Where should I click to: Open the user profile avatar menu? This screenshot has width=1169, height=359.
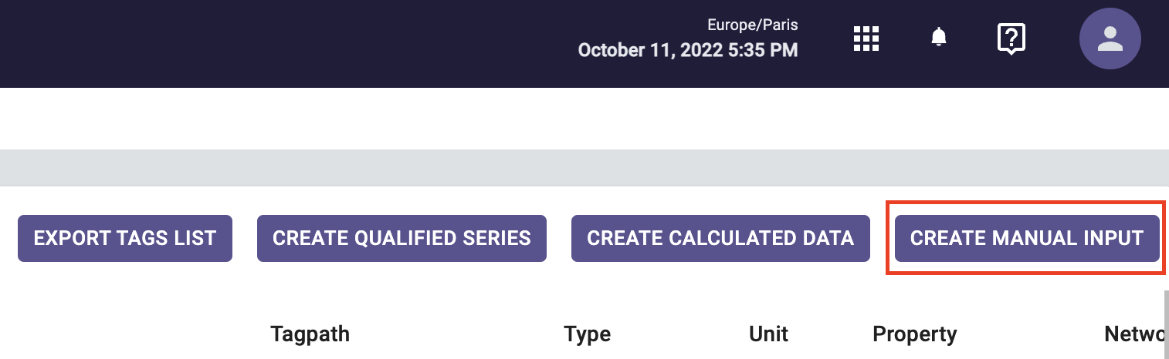pyautogui.click(x=1110, y=39)
